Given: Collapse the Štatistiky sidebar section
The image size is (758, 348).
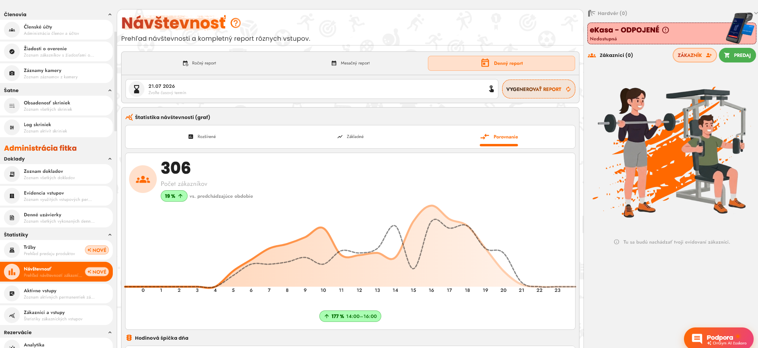Looking at the screenshot, I should click(110, 235).
